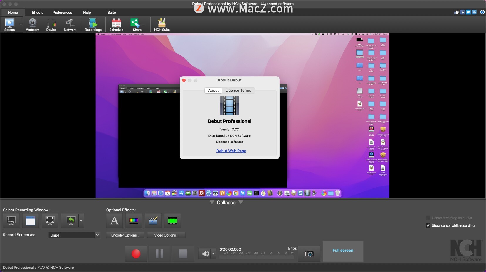Viewport: 486px width, 272px height.
Task: Open the Recordings list
Action: click(93, 25)
